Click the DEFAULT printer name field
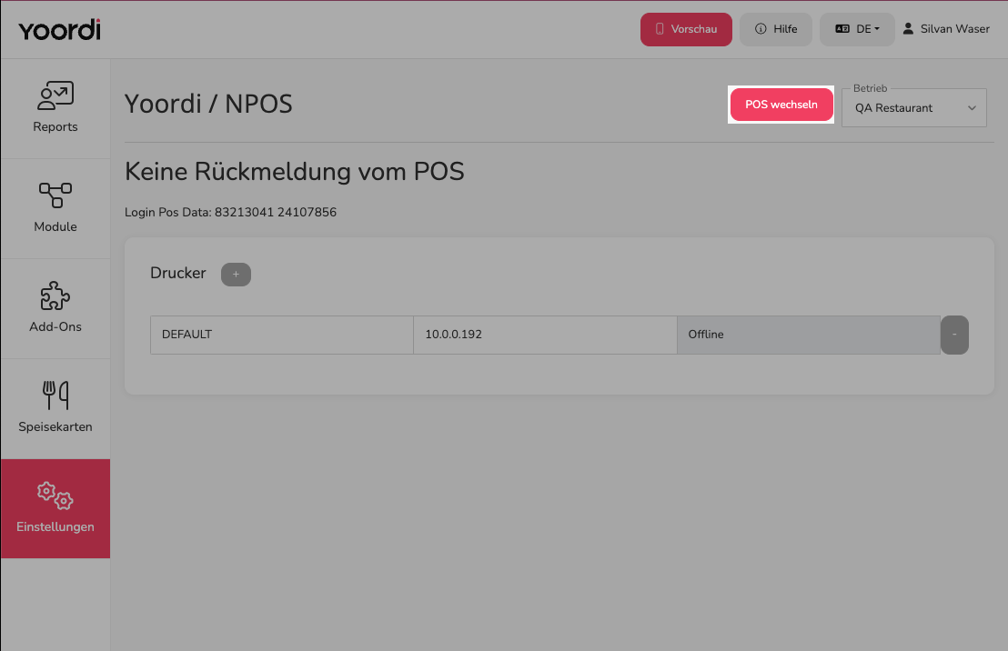This screenshot has width=1008, height=651. click(282, 335)
